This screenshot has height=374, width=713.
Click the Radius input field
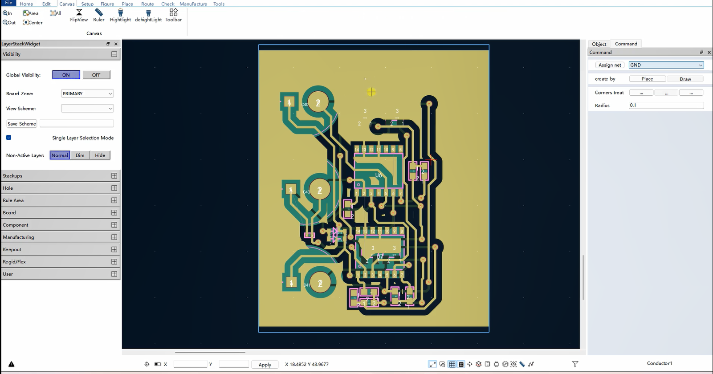(x=666, y=106)
